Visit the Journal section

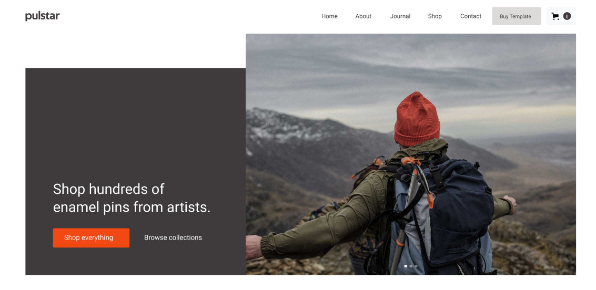pyautogui.click(x=400, y=16)
